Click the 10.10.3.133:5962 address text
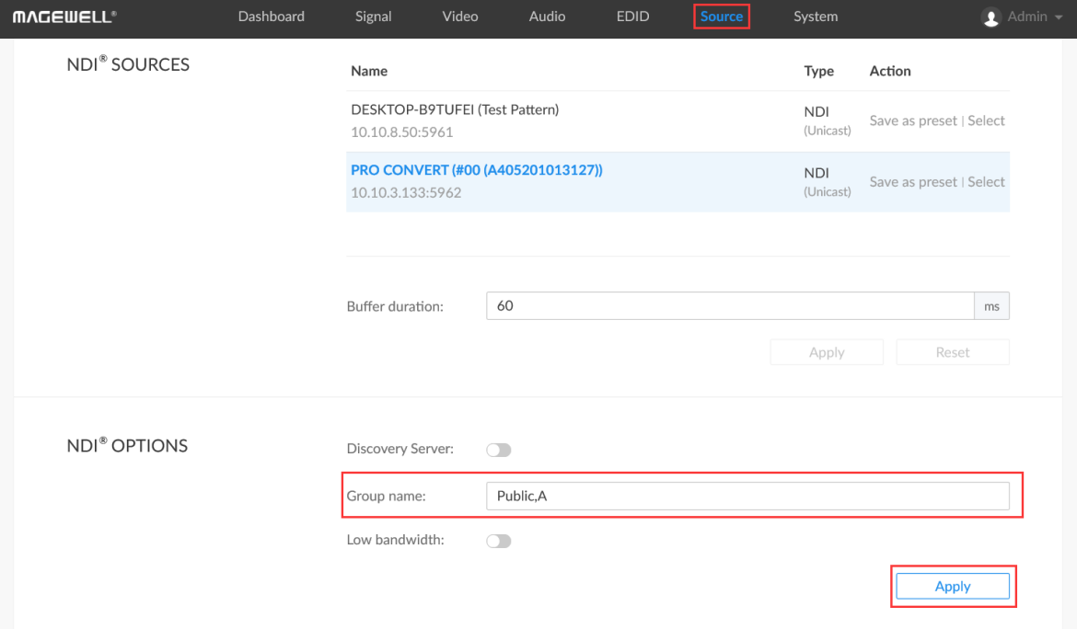 406,193
